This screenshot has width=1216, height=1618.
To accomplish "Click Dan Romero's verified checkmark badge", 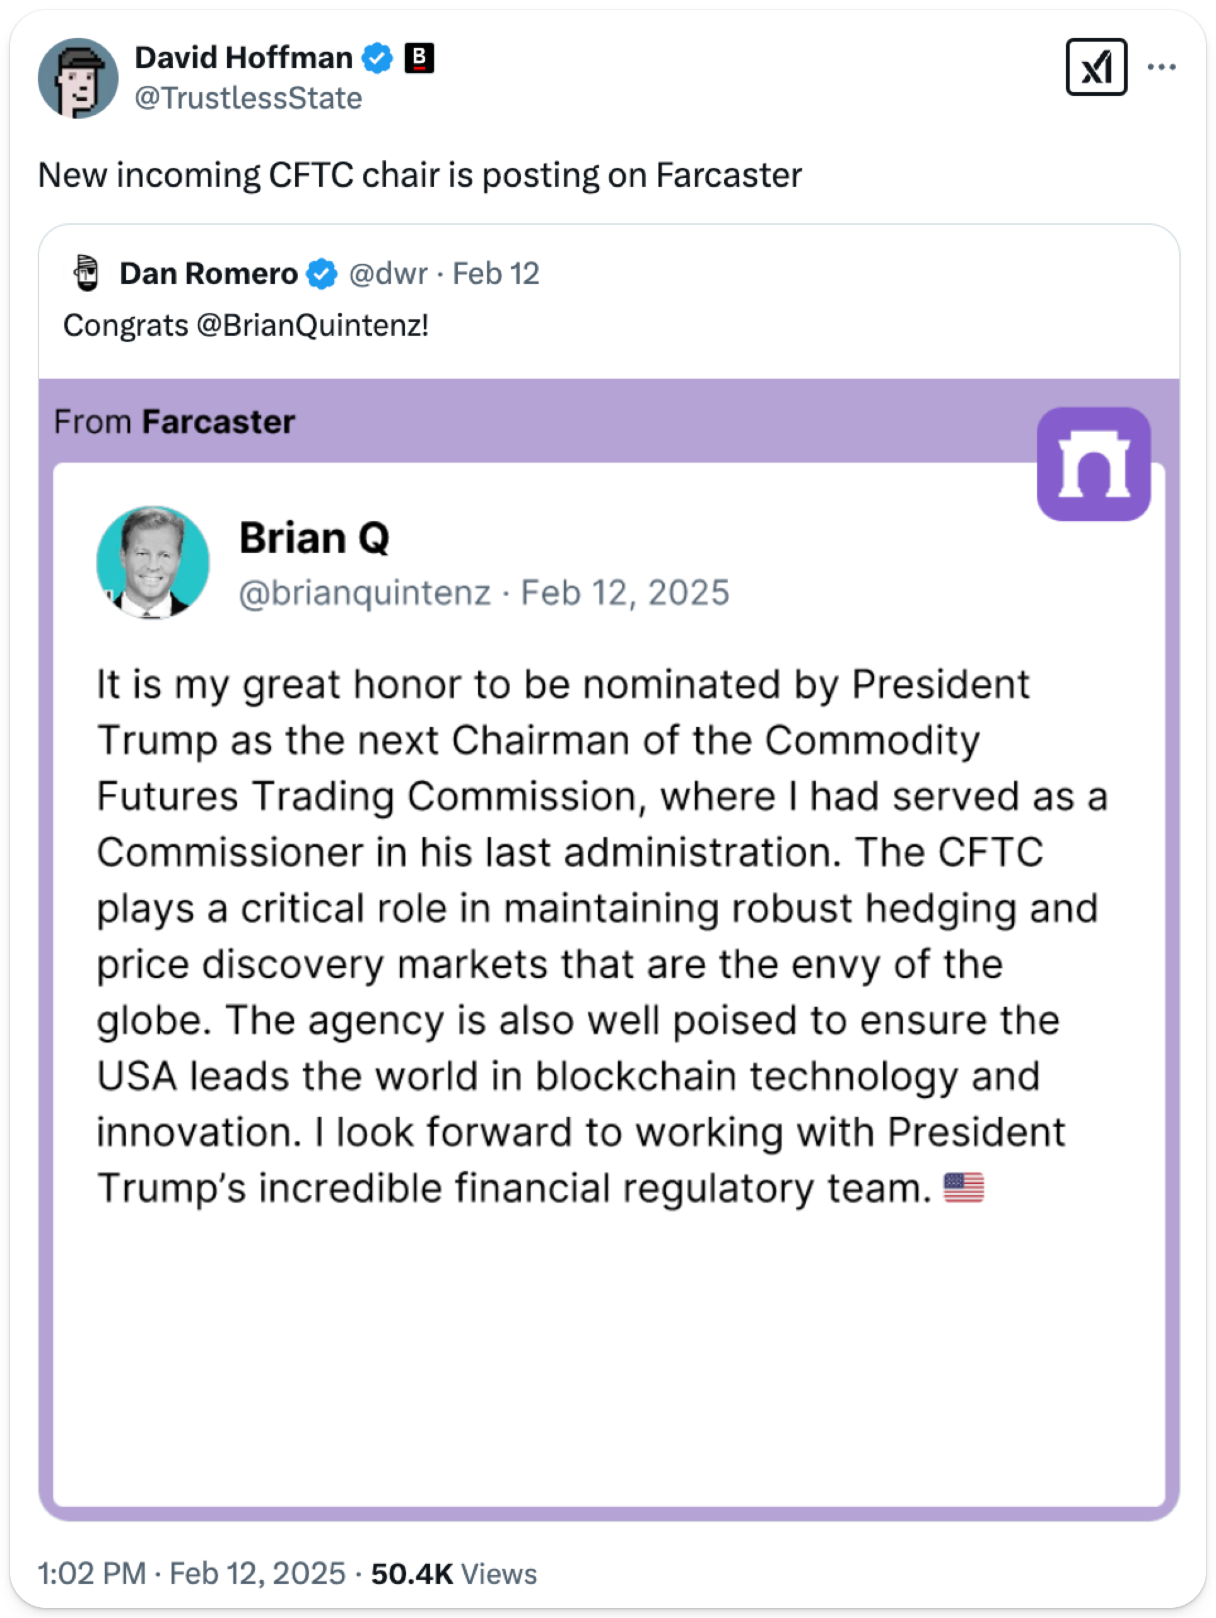I will pyautogui.click(x=322, y=275).
